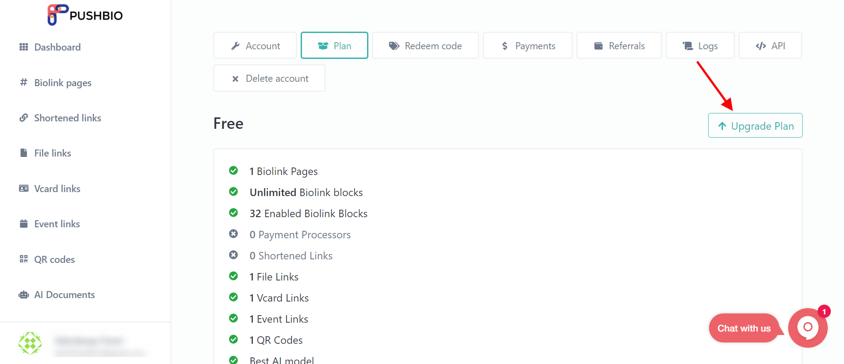Viewport: 844px width, 364px height.
Task: Go to the Referrals tab
Action: [x=619, y=46]
